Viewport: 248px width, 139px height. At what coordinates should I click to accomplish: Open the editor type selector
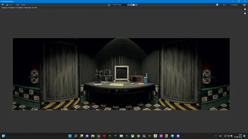pyautogui.click(x=3, y=5)
